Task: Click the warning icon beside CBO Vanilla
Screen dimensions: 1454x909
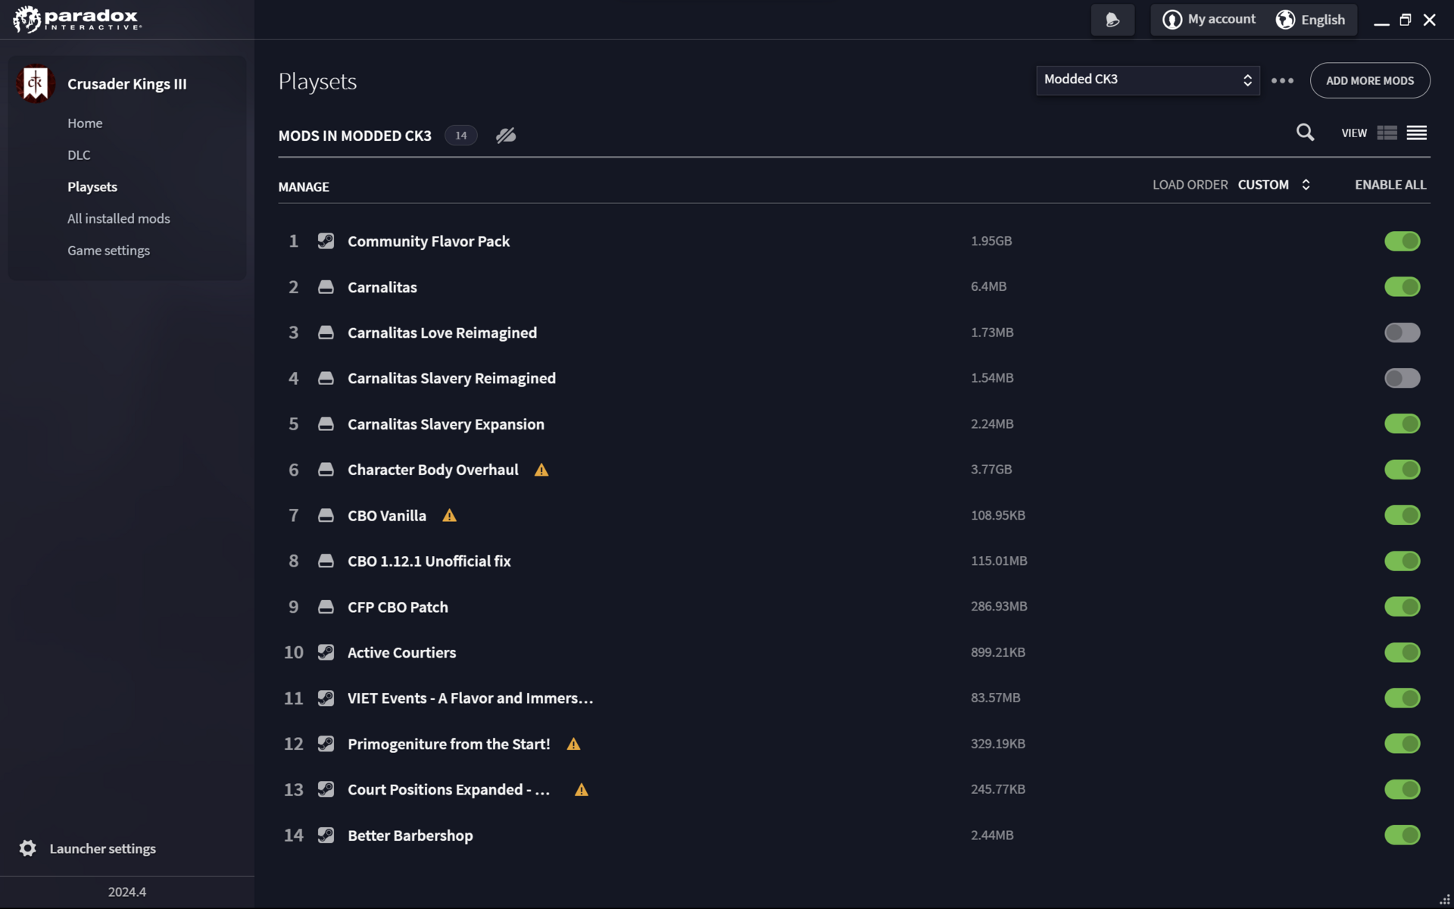Action: point(450,516)
